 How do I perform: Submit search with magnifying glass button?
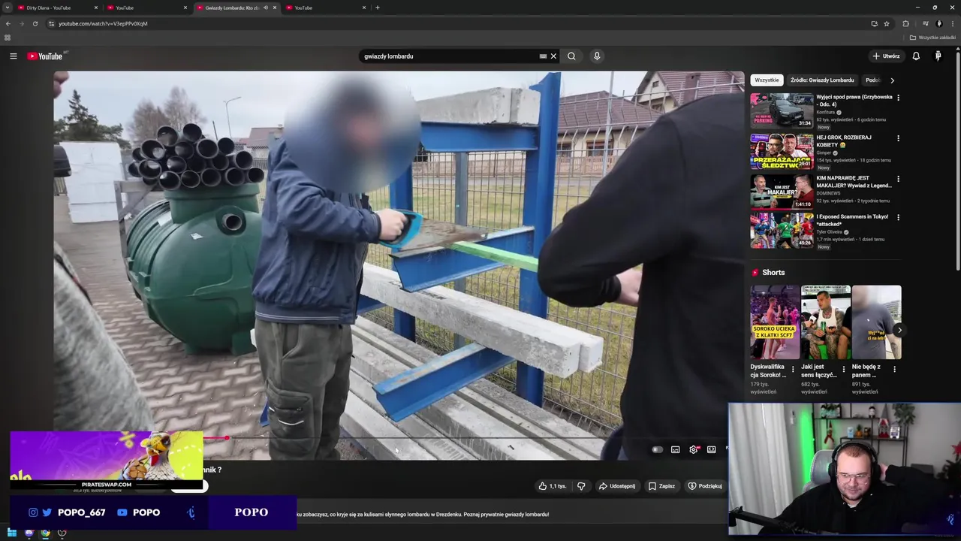[571, 56]
